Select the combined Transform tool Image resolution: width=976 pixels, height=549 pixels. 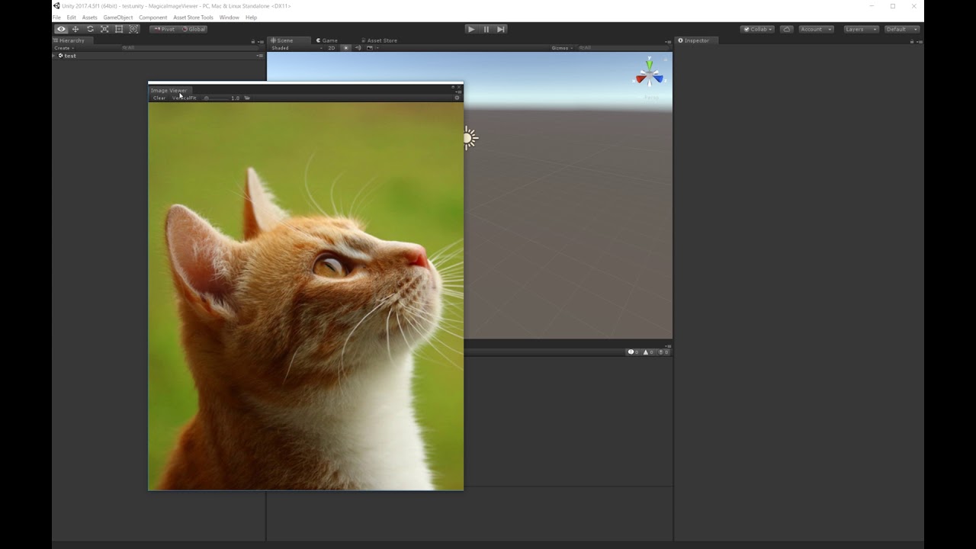pos(133,29)
